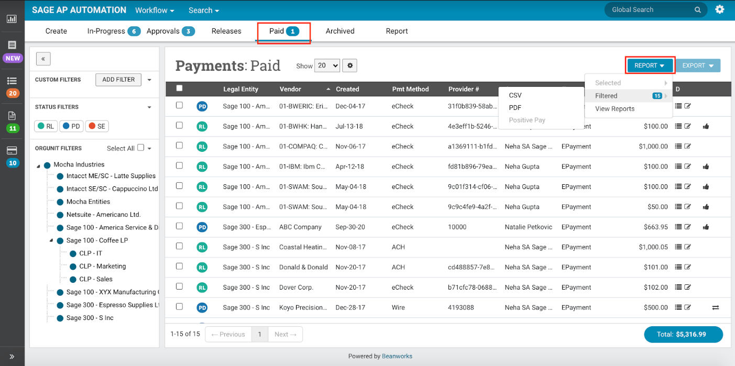Toggle the PD status filter
The height and width of the screenshot is (366, 735).
tap(71, 126)
